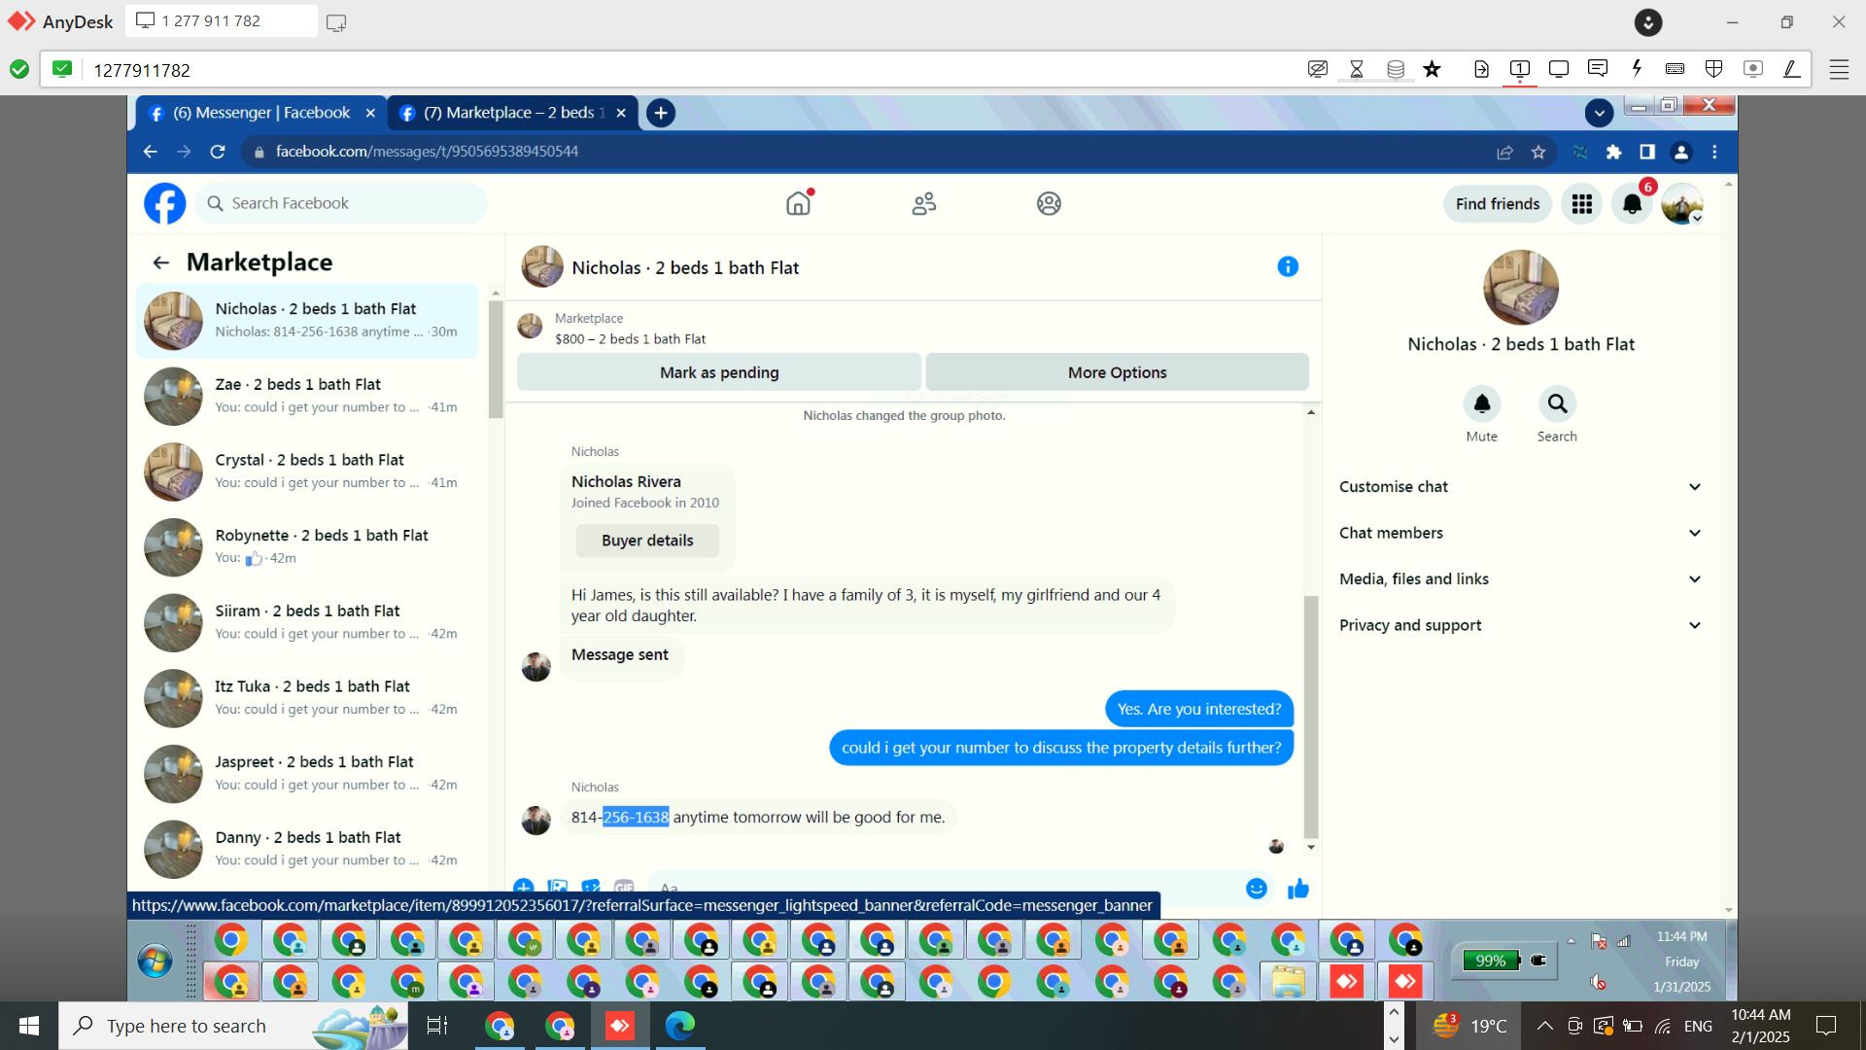Click the conversation information icon

pos(1288,266)
